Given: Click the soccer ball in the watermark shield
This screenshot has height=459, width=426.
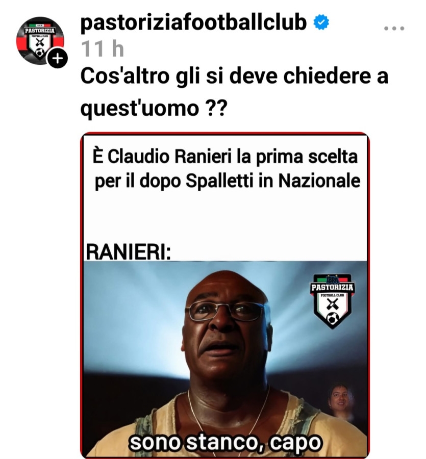Looking at the screenshot, I should 333,318.
